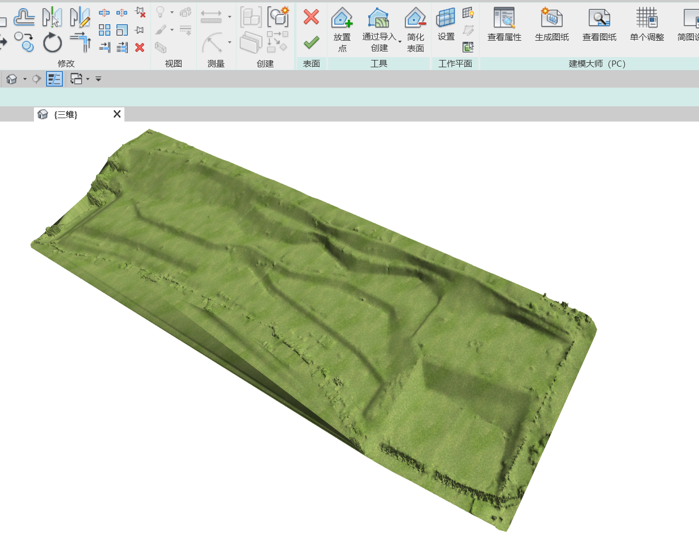Open the View Properties (查看属性) tool
This screenshot has height=545, width=699.
(504, 25)
